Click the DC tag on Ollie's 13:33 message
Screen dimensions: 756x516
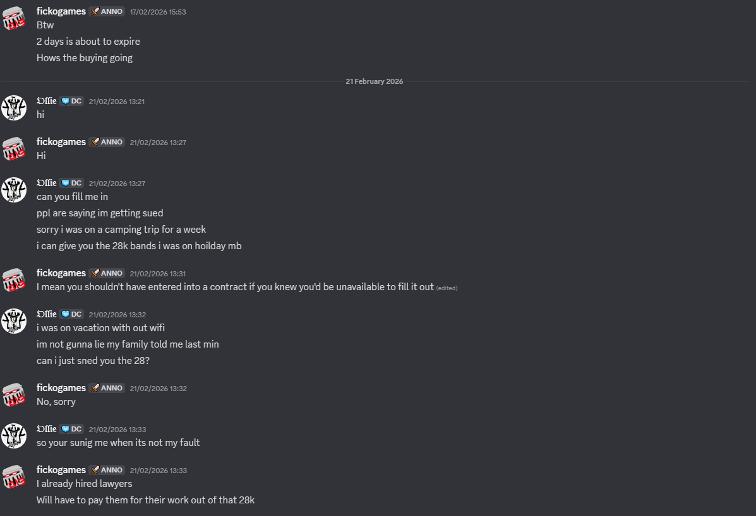(71, 429)
